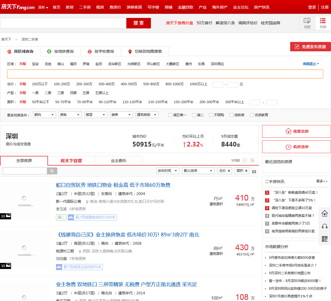Click the listing keyword filter input
The image size is (331, 301).
(x=25, y=171)
